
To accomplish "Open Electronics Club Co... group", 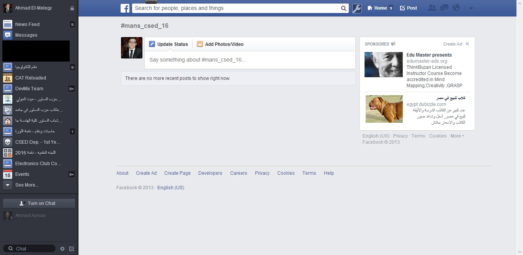I will (39, 164).
